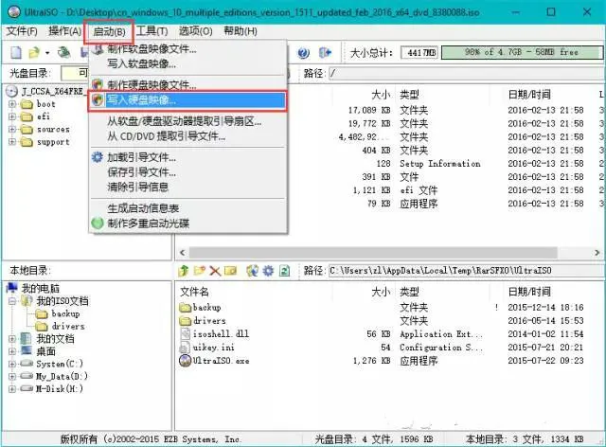
Task: Choose 生成启动信息表 menu entry
Action: click(x=188, y=208)
